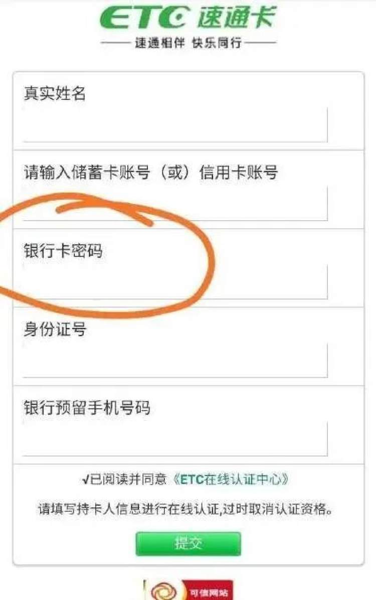Viewport: 376px width, 600px height.
Task: Click the 速通相伴 快乐同行 slogan text
Action: click(188, 43)
